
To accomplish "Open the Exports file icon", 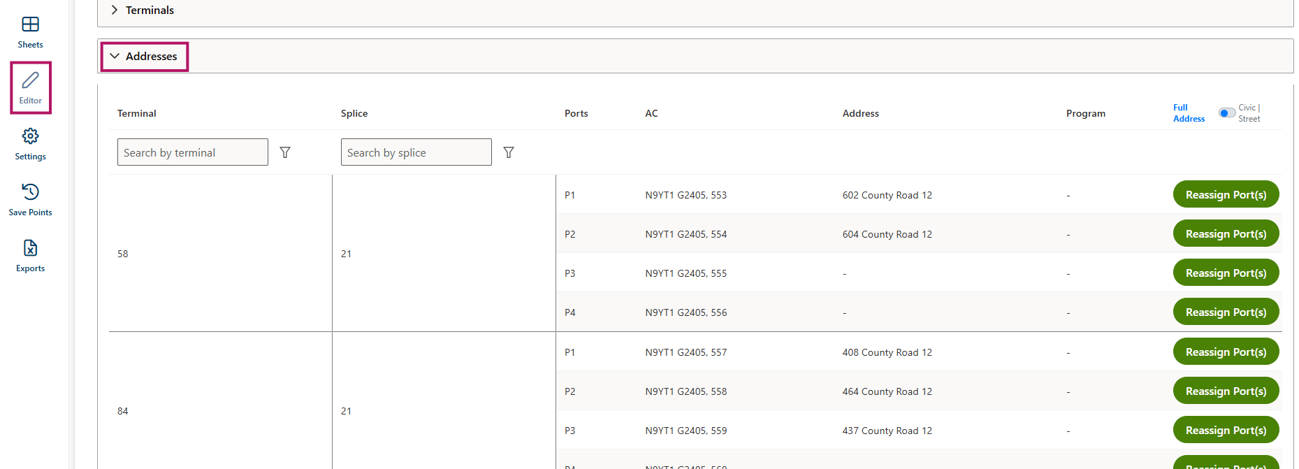I will [x=30, y=248].
